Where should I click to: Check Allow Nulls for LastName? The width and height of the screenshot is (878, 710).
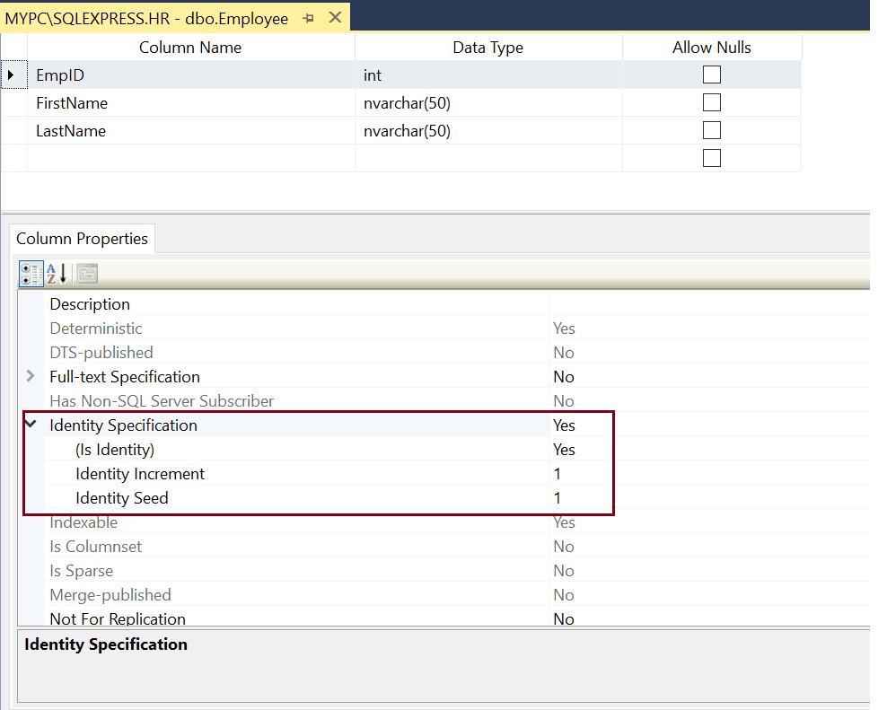tap(711, 131)
